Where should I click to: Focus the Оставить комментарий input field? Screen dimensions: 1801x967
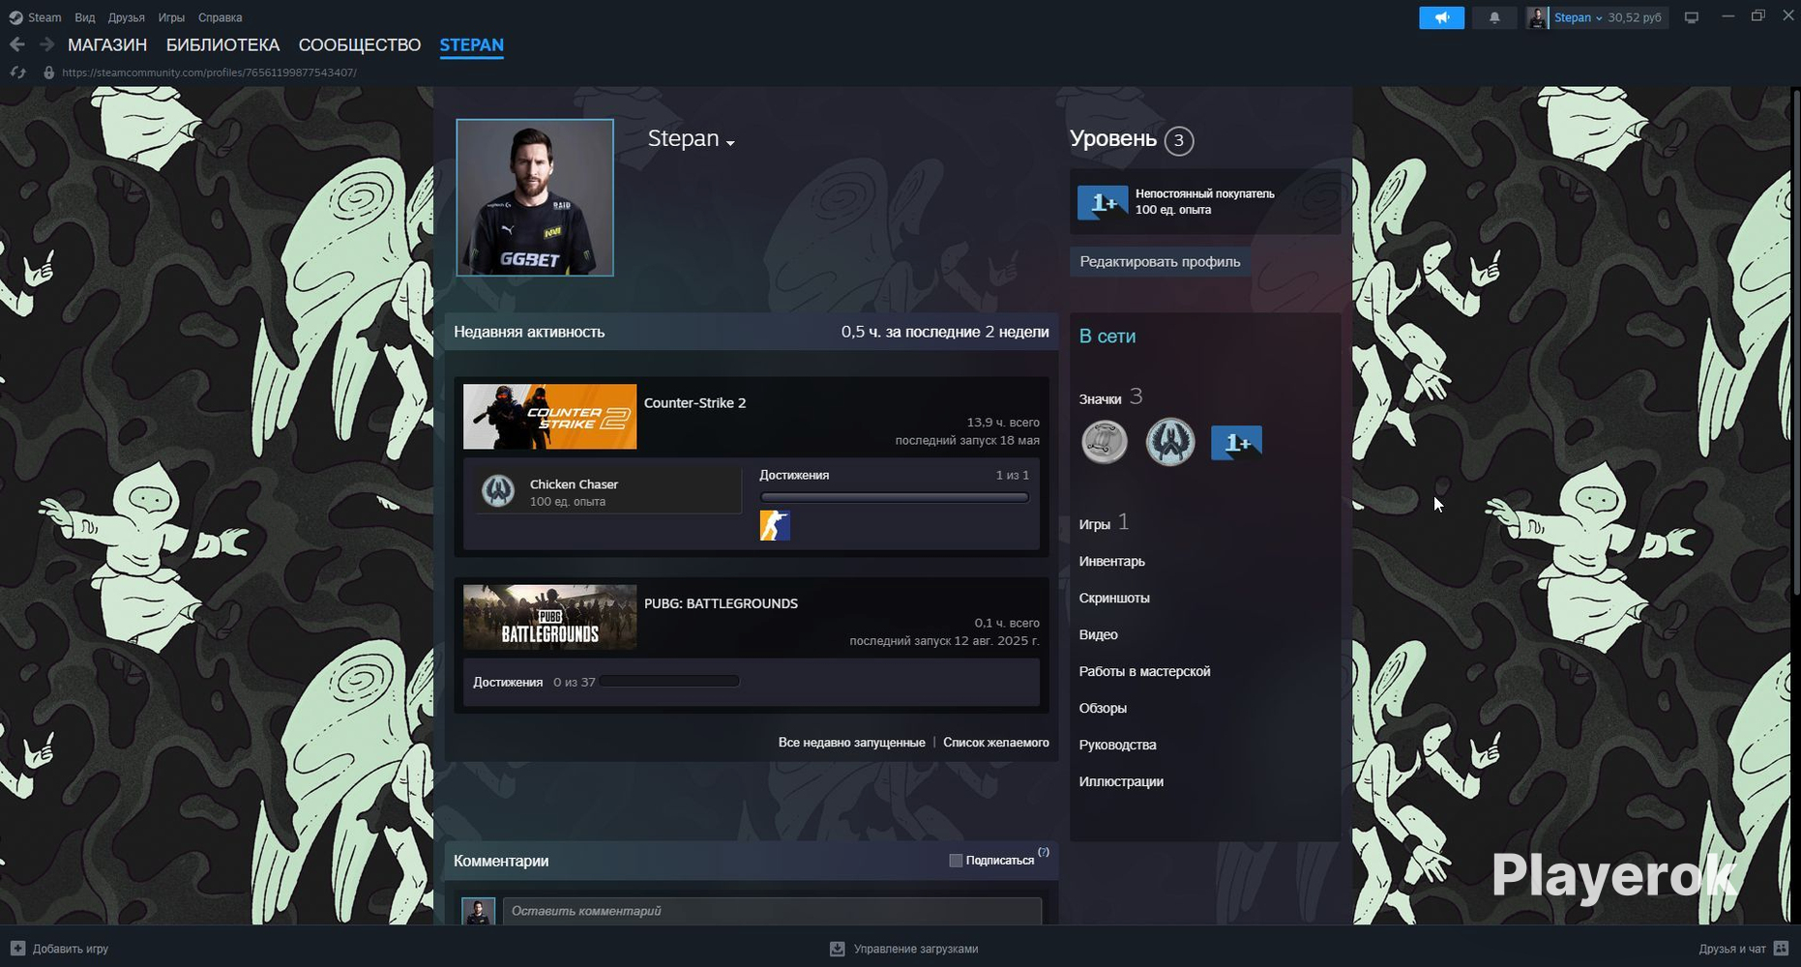pos(772,911)
